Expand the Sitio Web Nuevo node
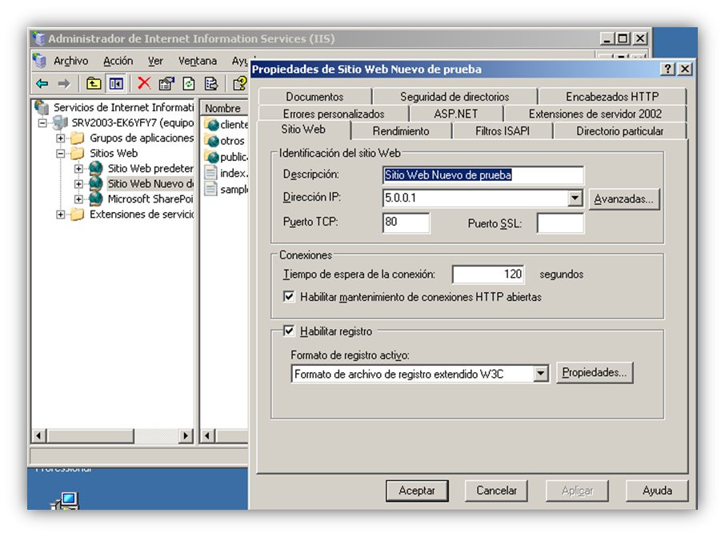 point(78,183)
